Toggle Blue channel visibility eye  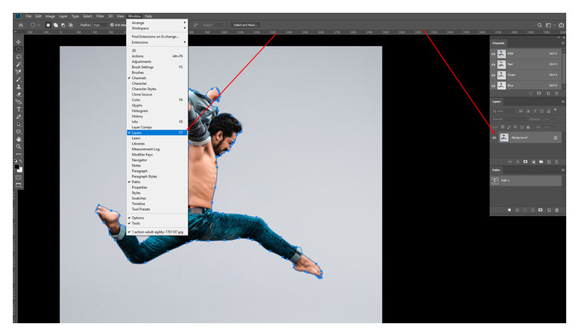[493, 86]
